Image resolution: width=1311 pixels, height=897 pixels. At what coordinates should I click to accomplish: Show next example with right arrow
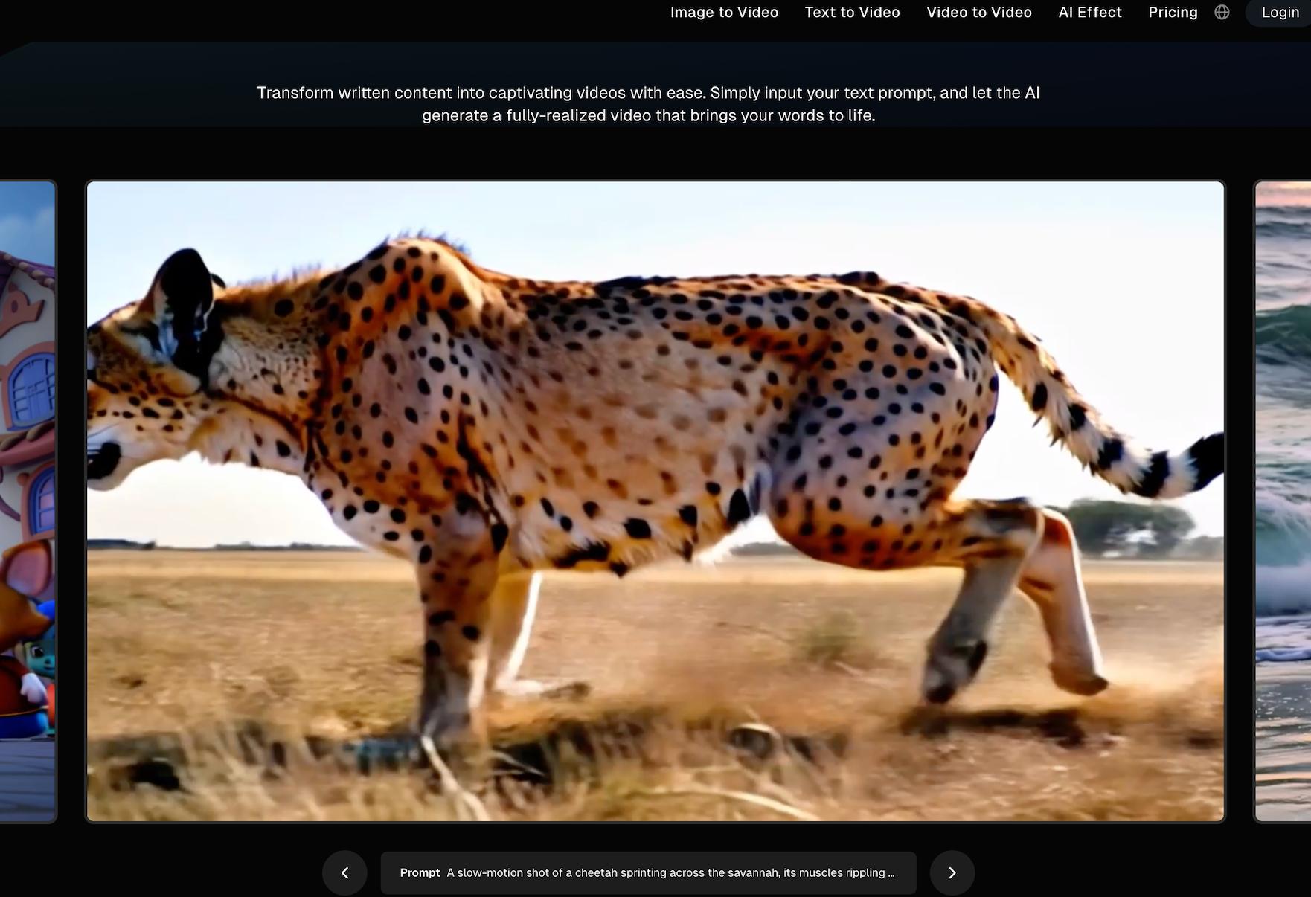click(952, 872)
